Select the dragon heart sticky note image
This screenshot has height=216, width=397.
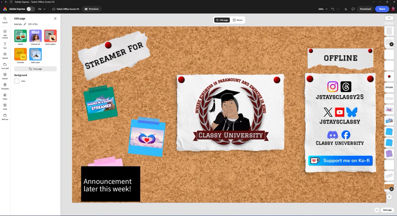click(x=147, y=138)
